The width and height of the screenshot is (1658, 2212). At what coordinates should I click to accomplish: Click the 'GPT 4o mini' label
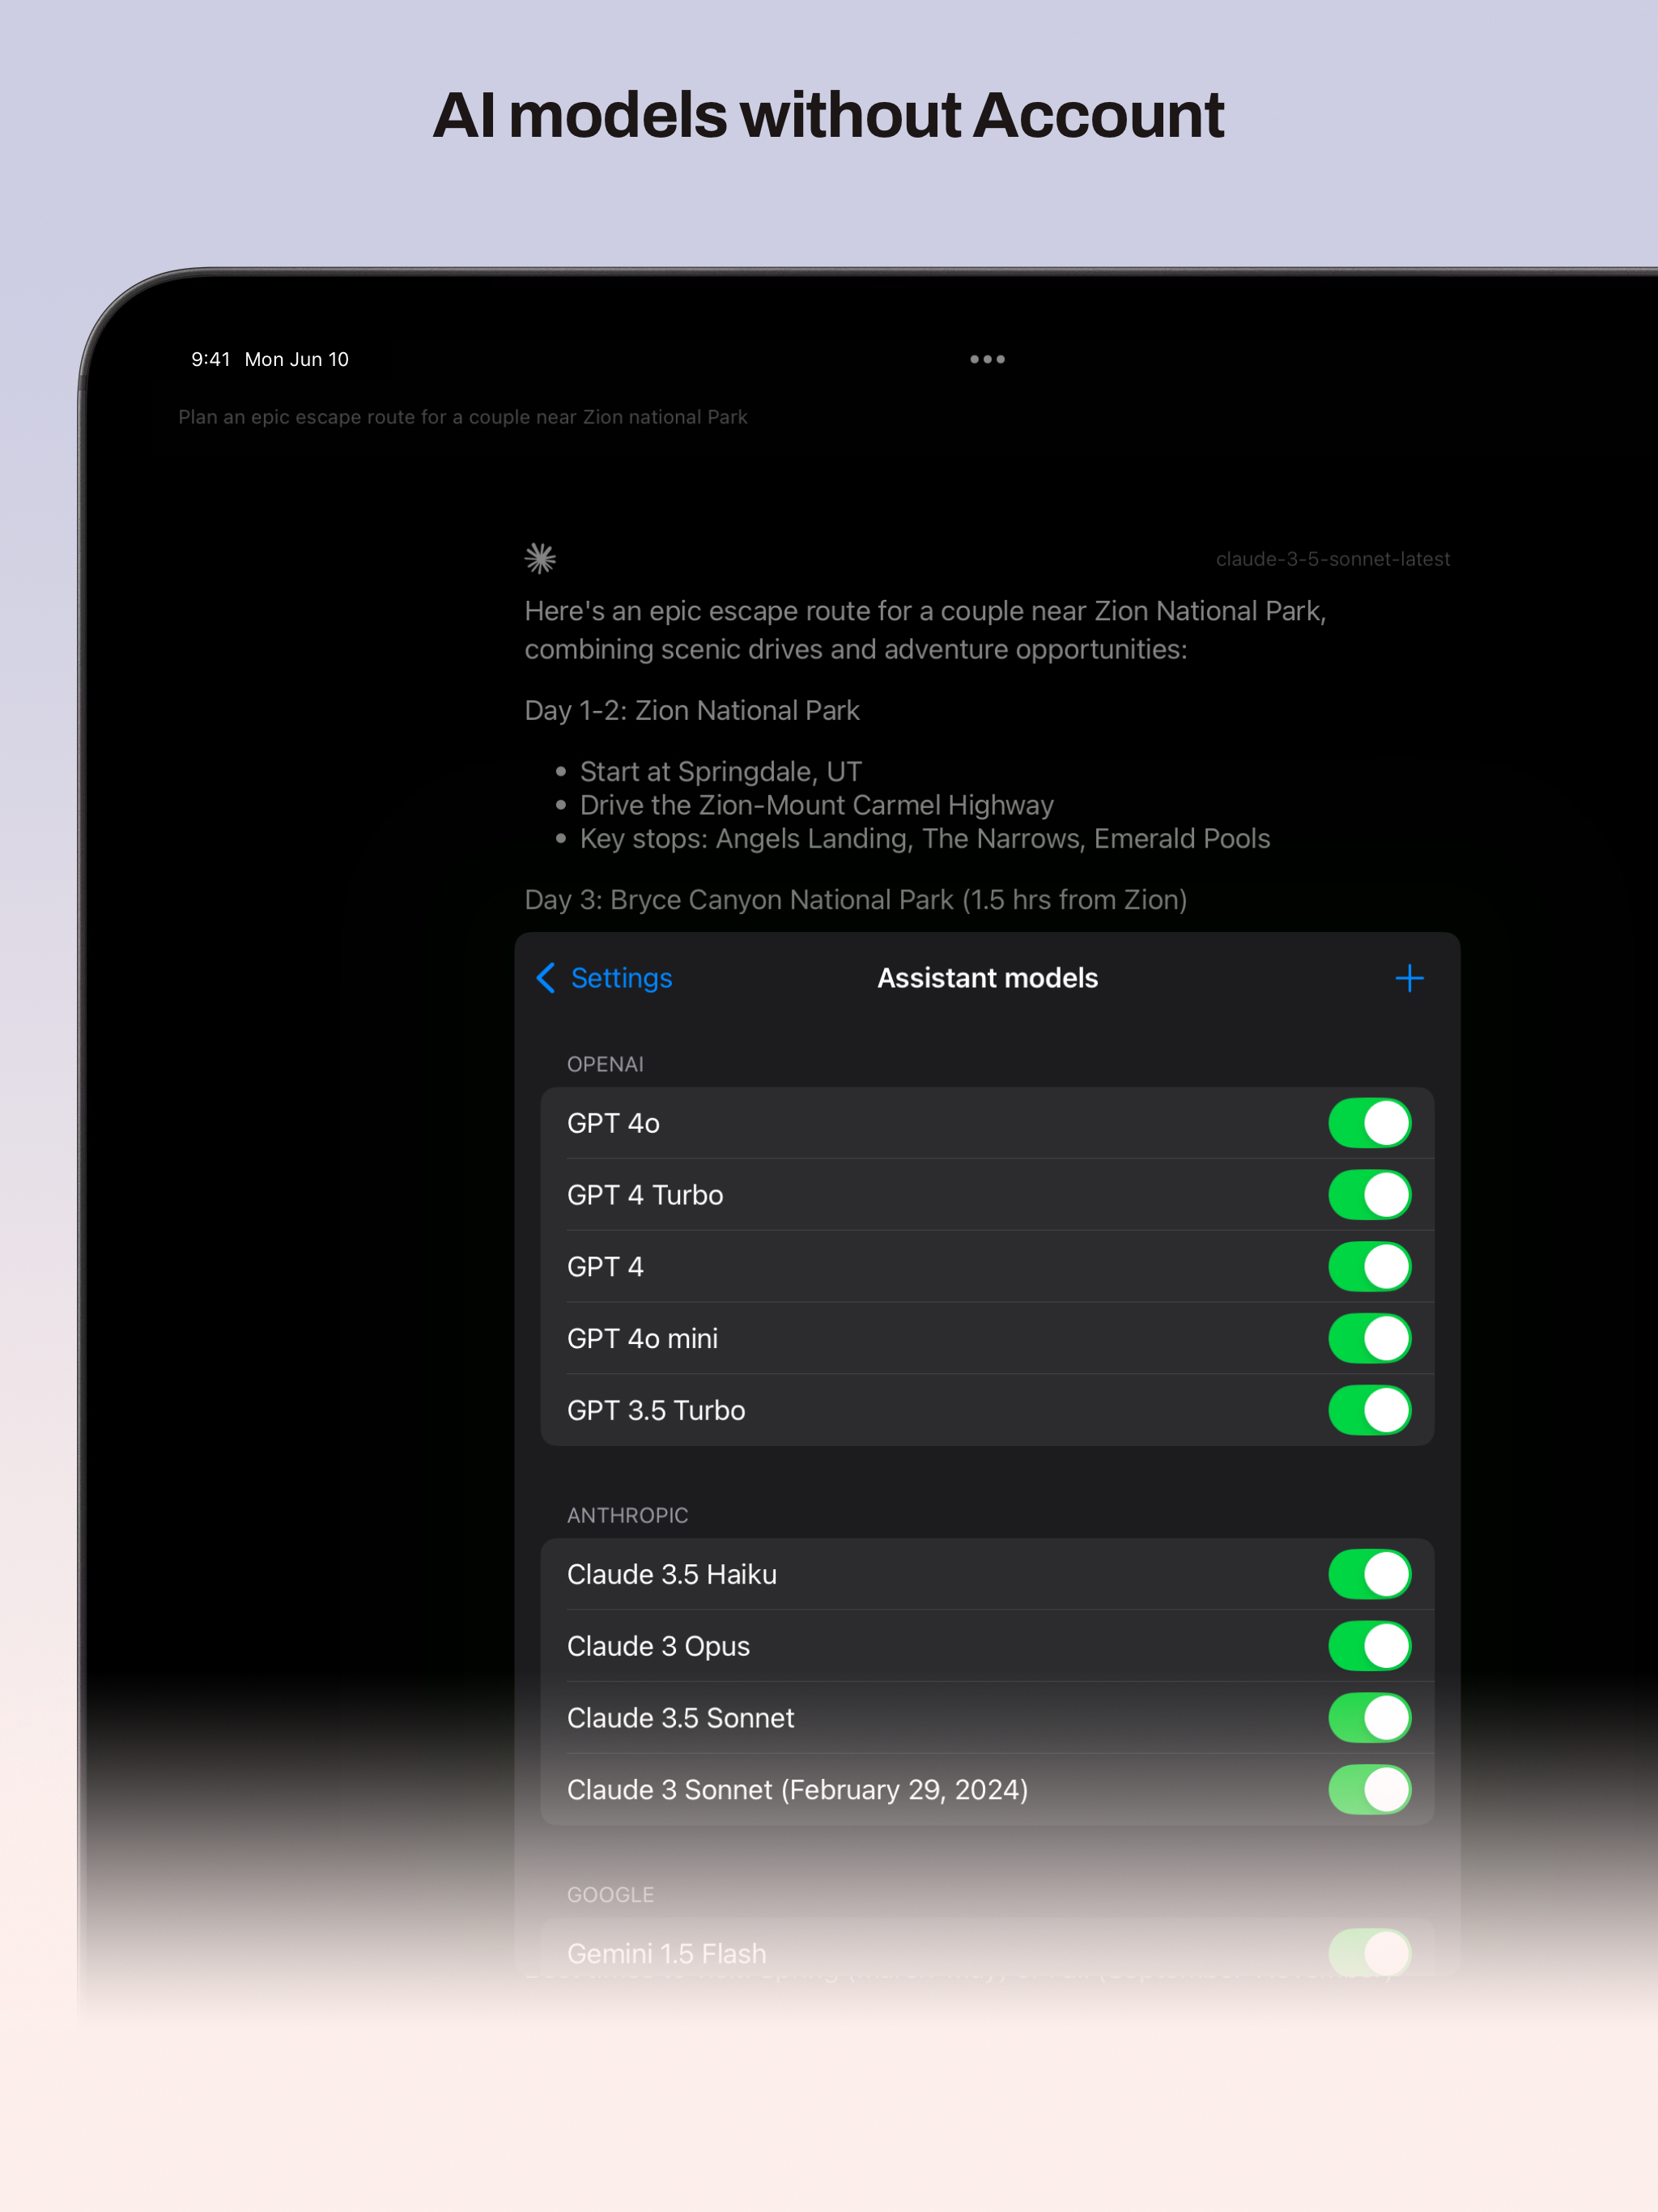642,1339
